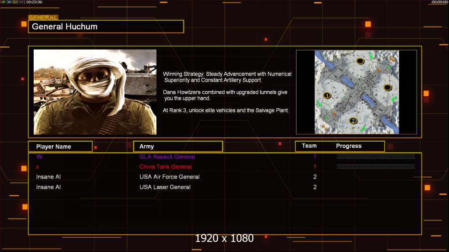Click the Progress column header
Screen dimensions: 449x252
(x=349, y=146)
